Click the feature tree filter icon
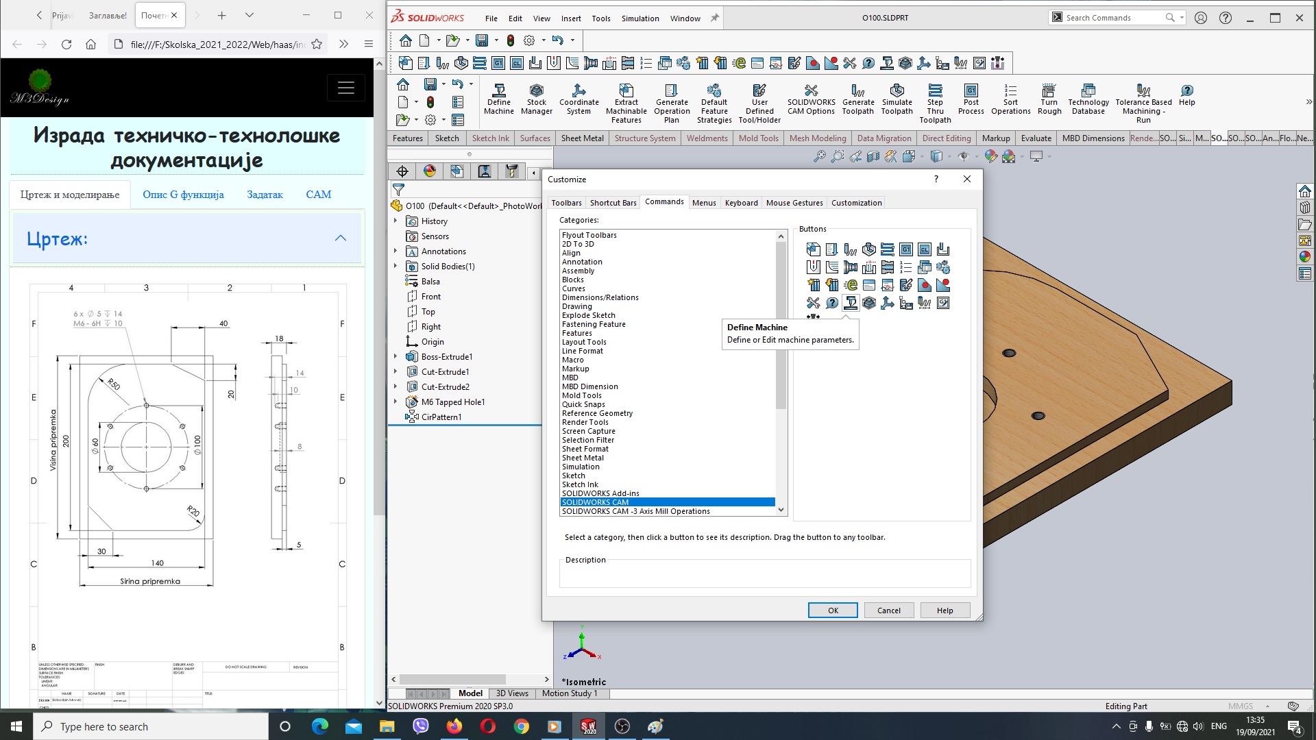Viewport: 1316px width, 740px height. click(x=398, y=190)
